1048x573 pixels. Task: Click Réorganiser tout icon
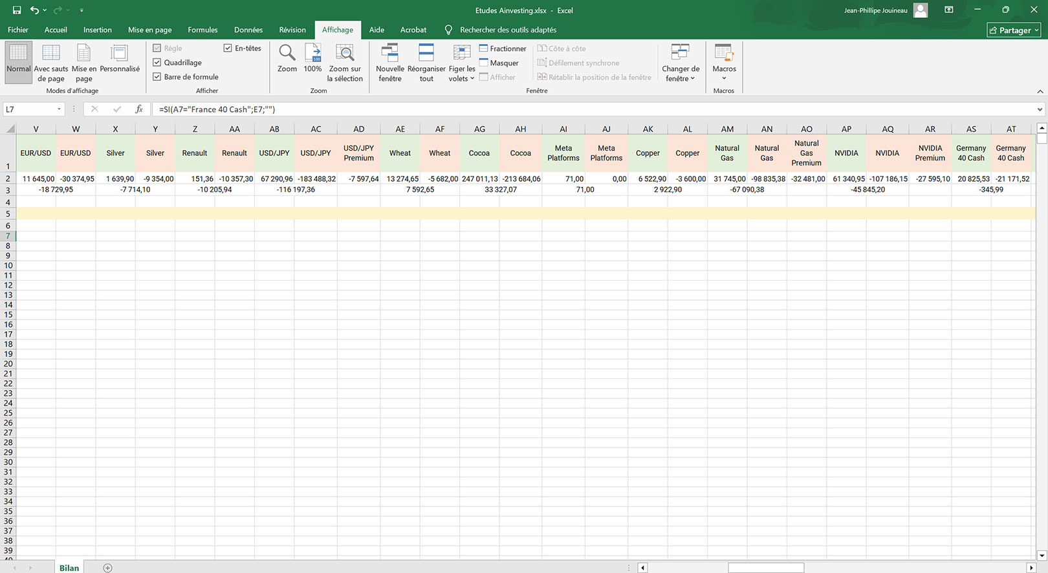[x=426, y=63]
